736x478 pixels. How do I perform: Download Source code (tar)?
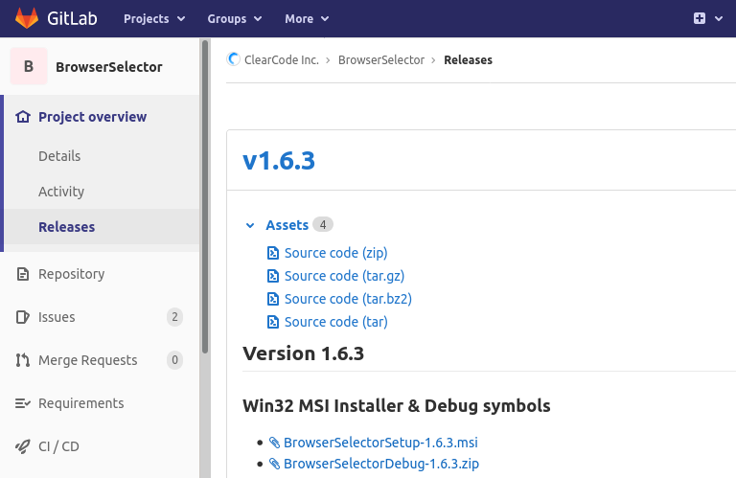click(x=336, y=322)
